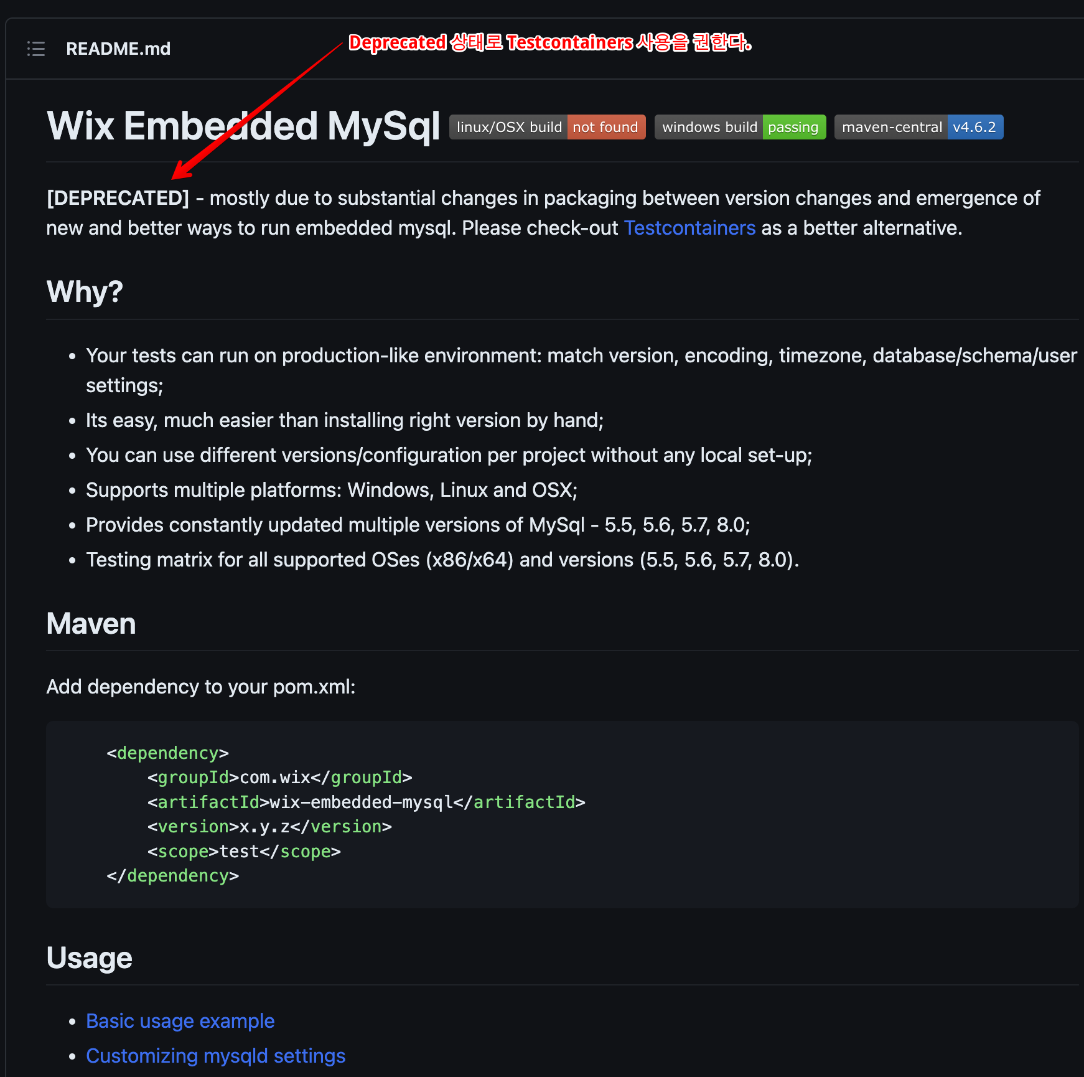
Task: Open Customizing mysqld settings link
Action: (x=215, y=1056)
